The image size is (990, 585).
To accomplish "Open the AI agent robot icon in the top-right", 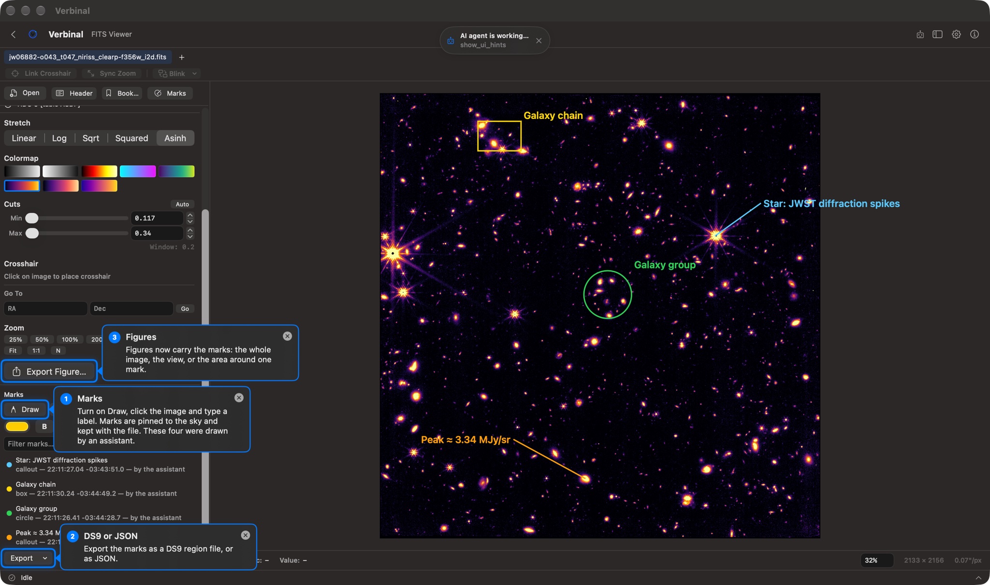I will pos(920,34).
